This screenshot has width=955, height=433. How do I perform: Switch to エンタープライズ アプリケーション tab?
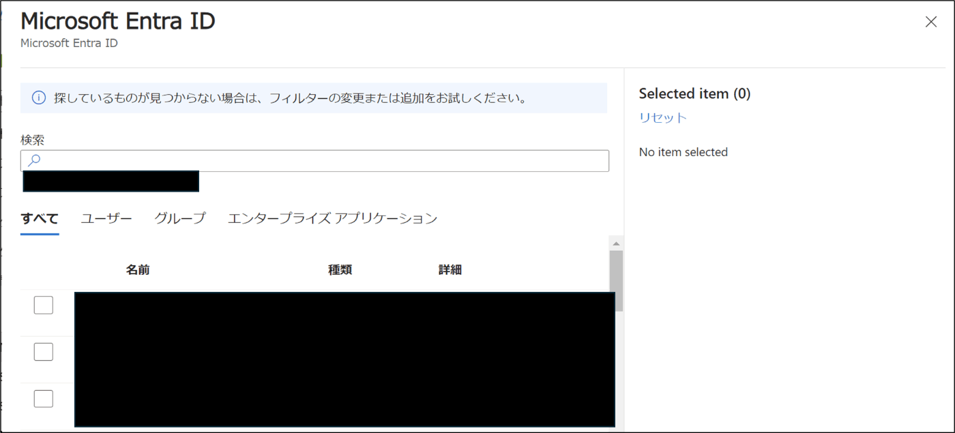[332, 219]
